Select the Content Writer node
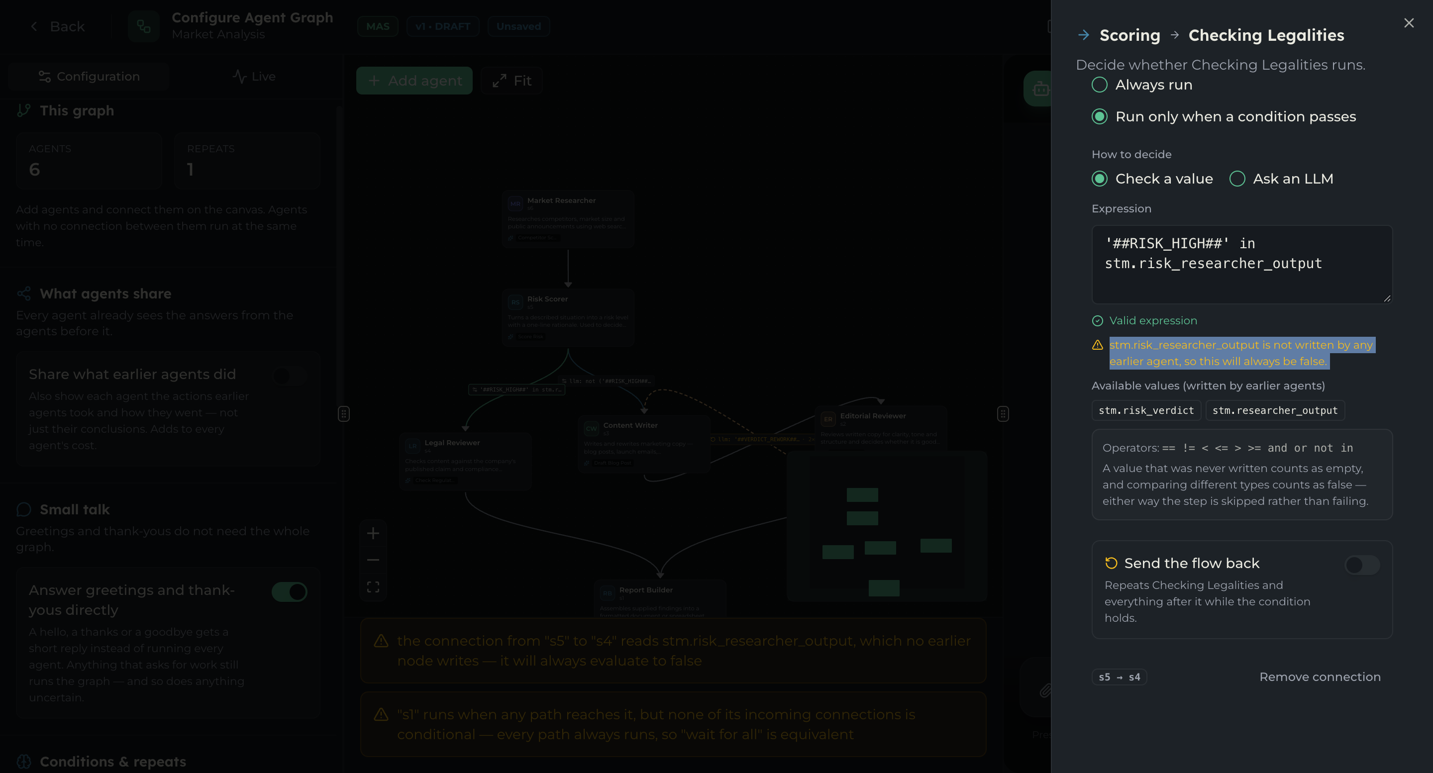This screenshot has height=773, width=1433. coord(644,443)
